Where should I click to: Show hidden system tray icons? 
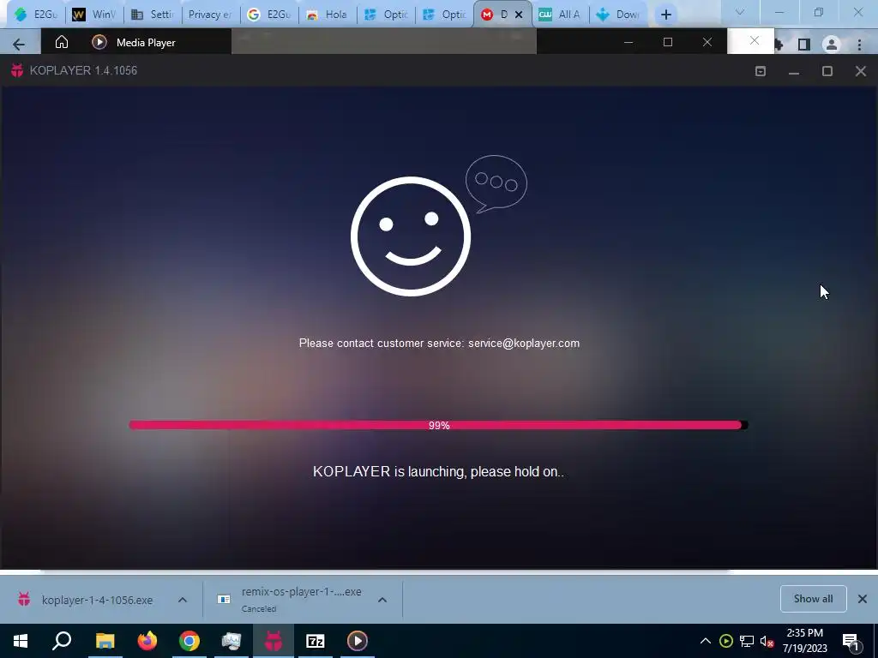pos(706,641)
